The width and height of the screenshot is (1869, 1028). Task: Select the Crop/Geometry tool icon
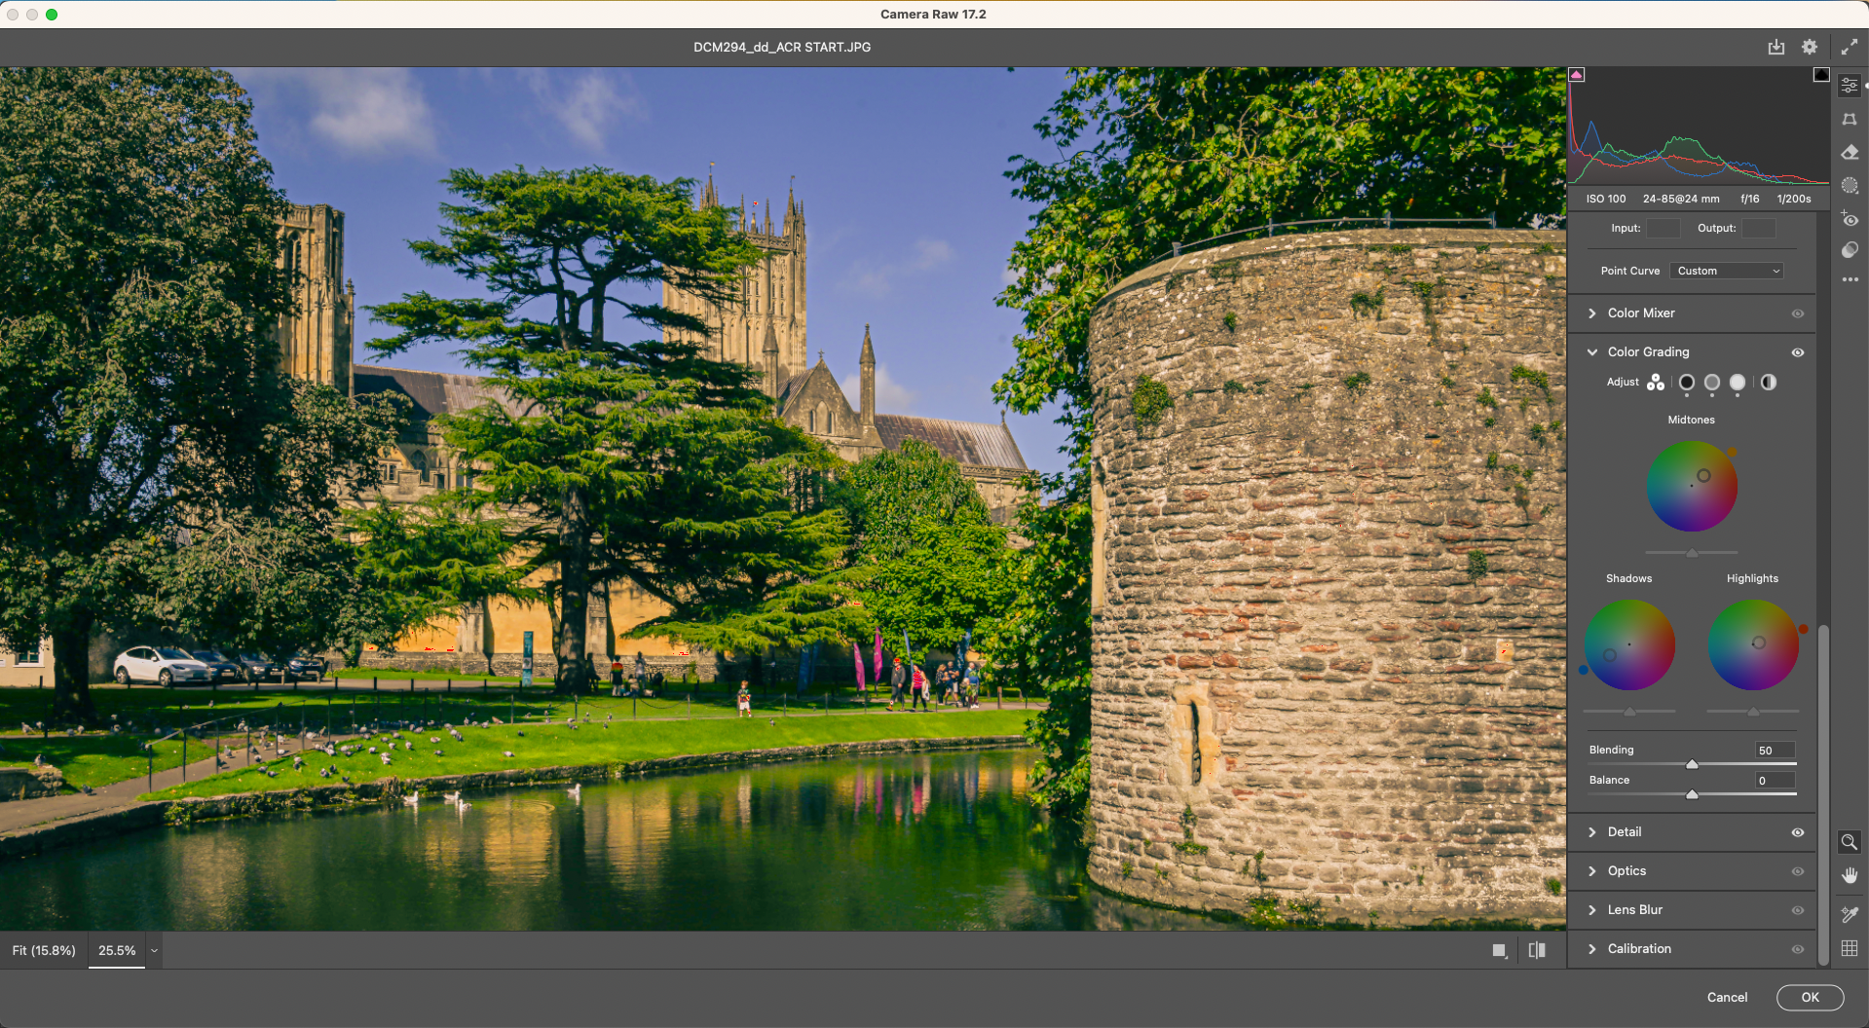(x=1850, y=119)
